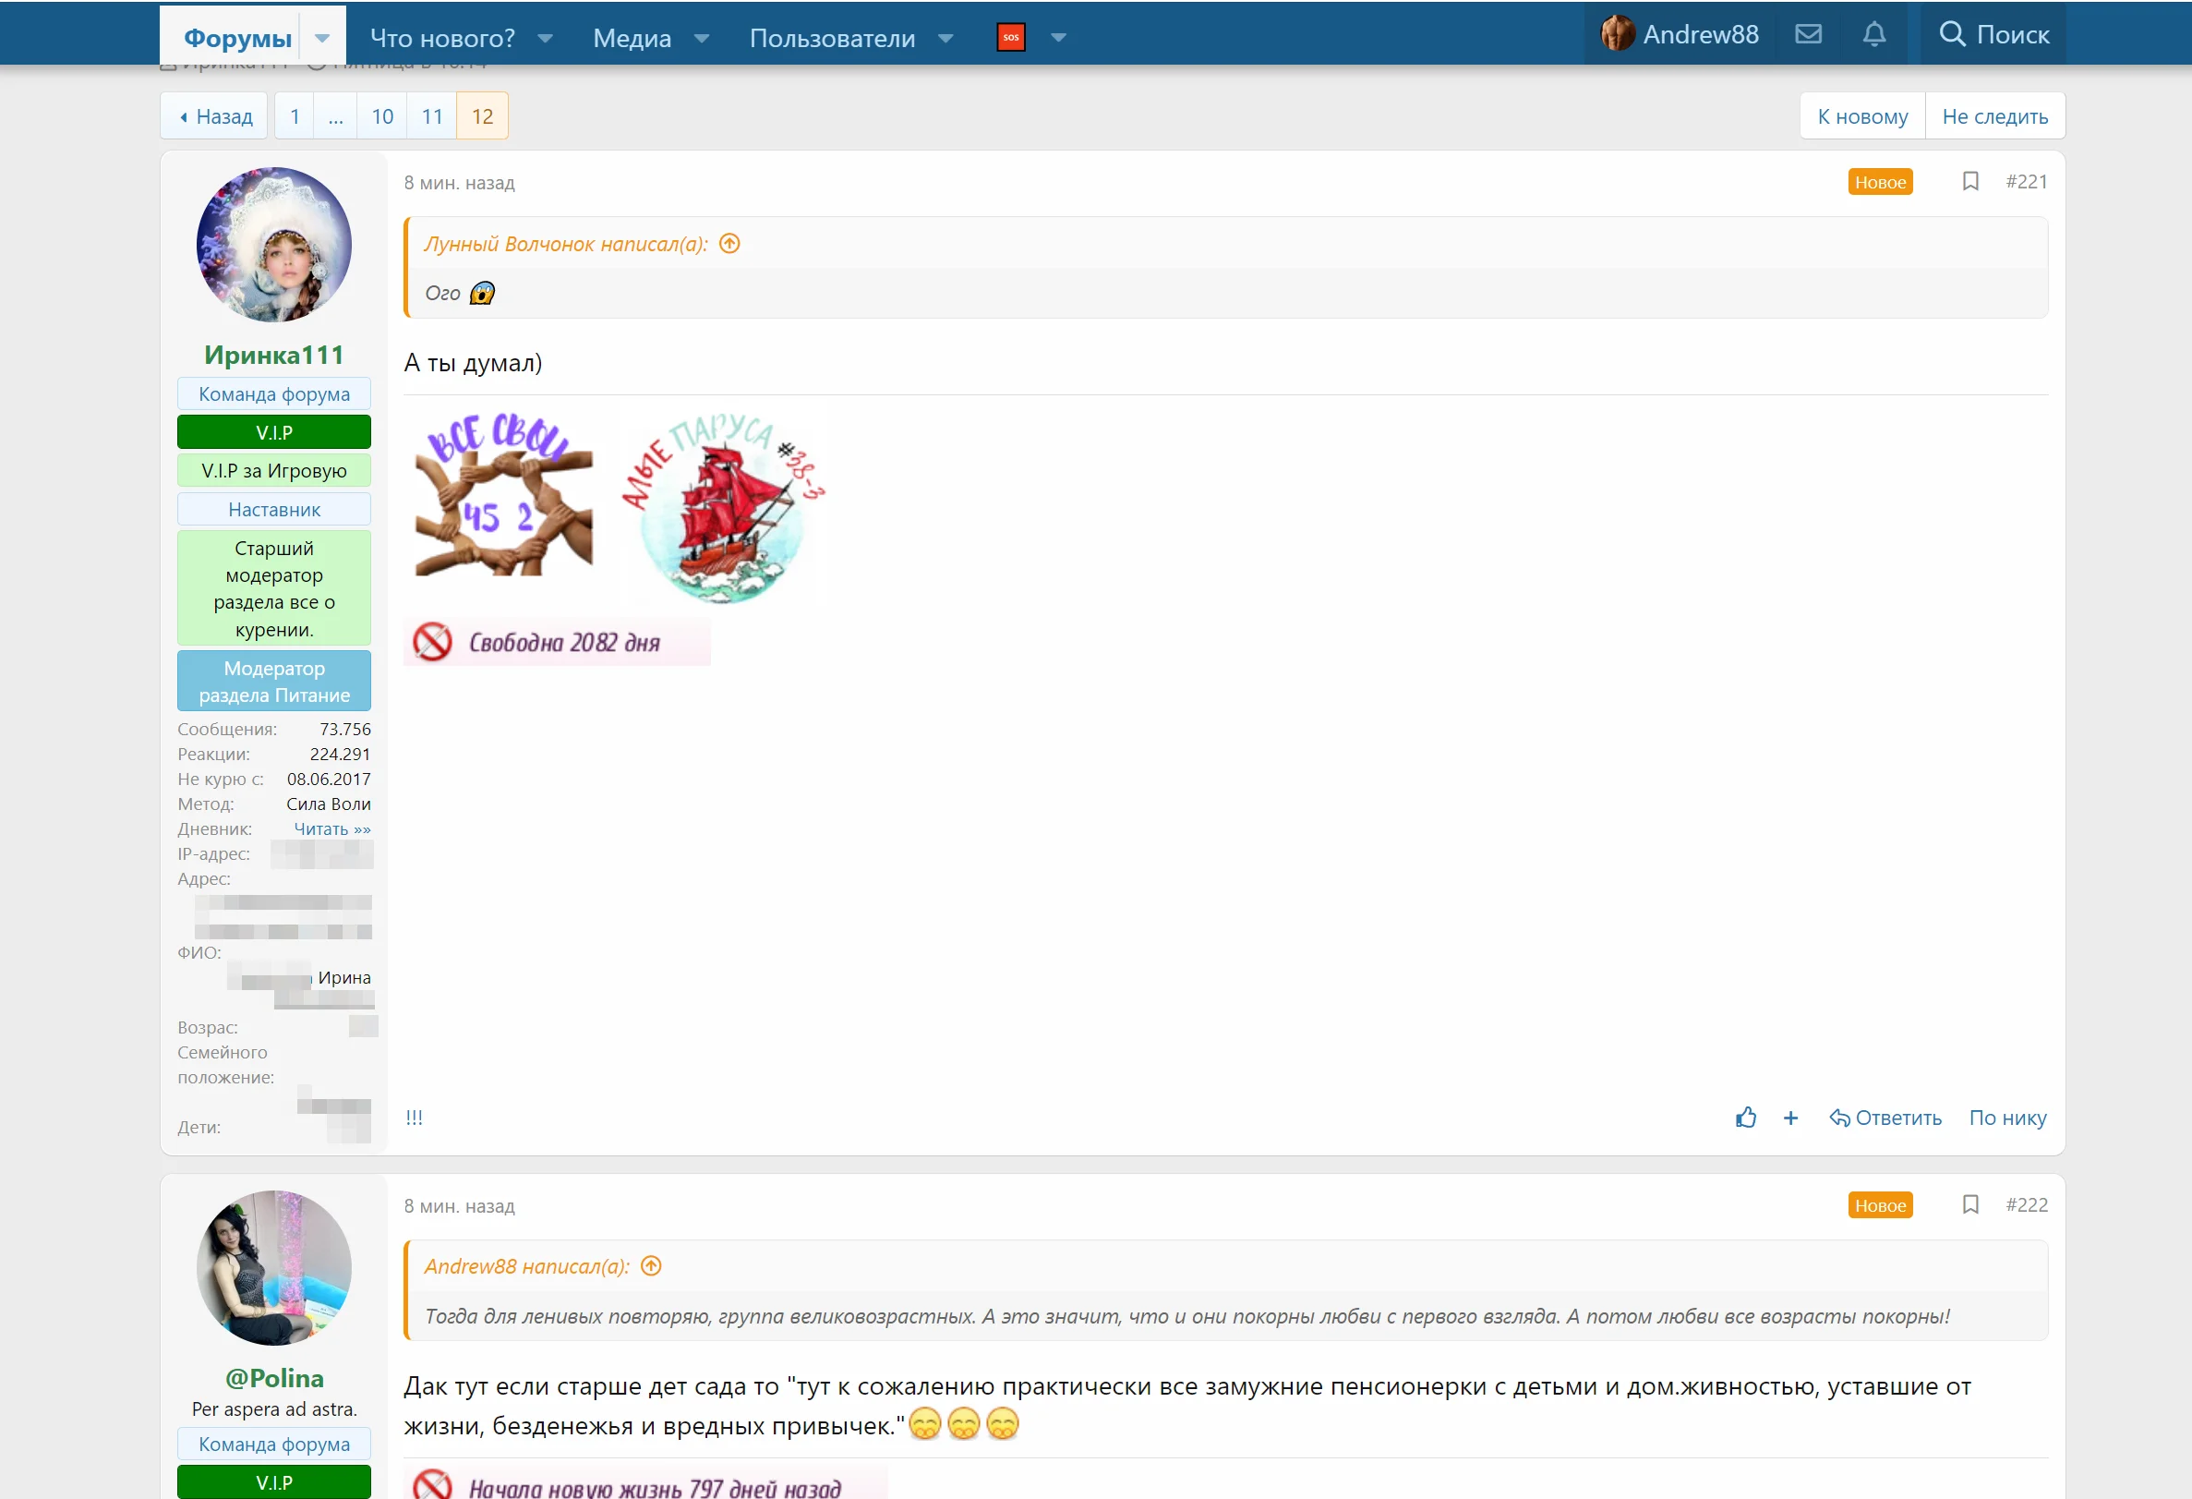The image size is (2192, 1499).
Task: Expand the Форумы dropdown arrow
Action: click(x=321, y=38)
